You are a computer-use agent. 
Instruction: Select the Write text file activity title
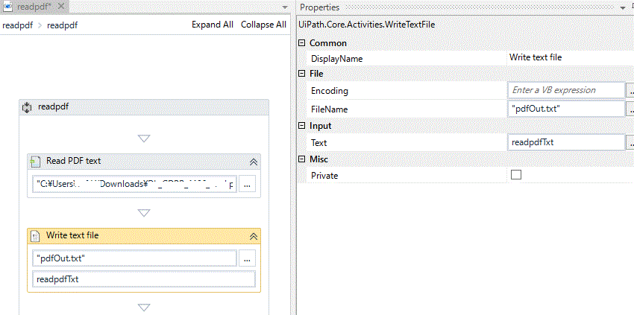(72, 235)
